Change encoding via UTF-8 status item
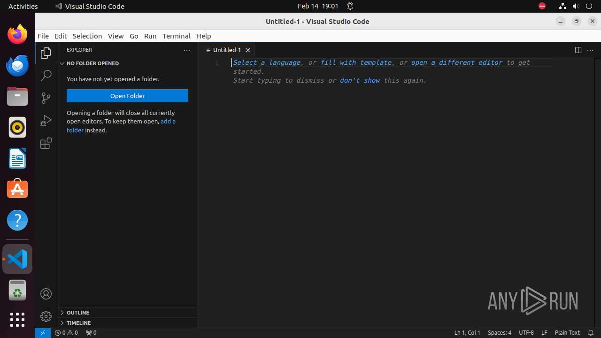 526,332
